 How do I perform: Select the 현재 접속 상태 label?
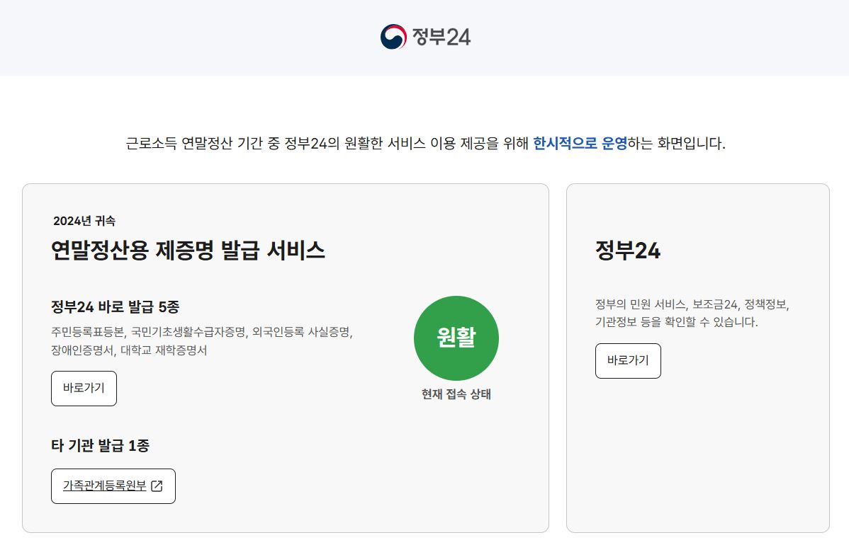(456, 394)
